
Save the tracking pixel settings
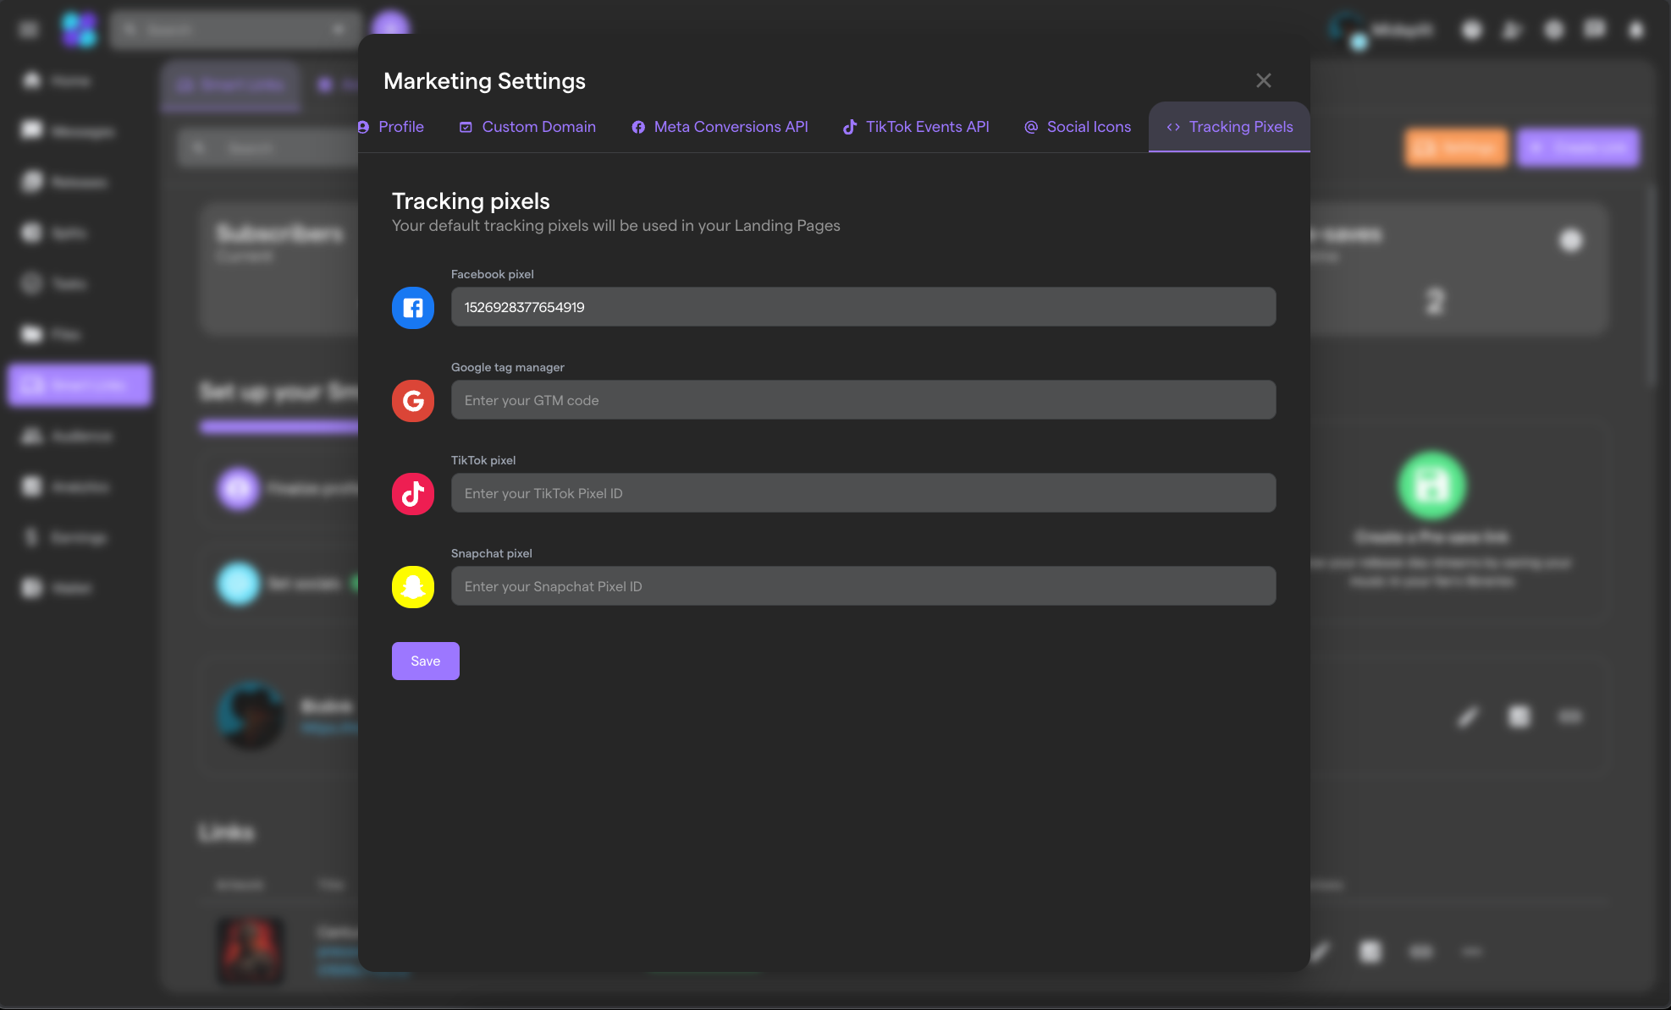click(426, 661)
